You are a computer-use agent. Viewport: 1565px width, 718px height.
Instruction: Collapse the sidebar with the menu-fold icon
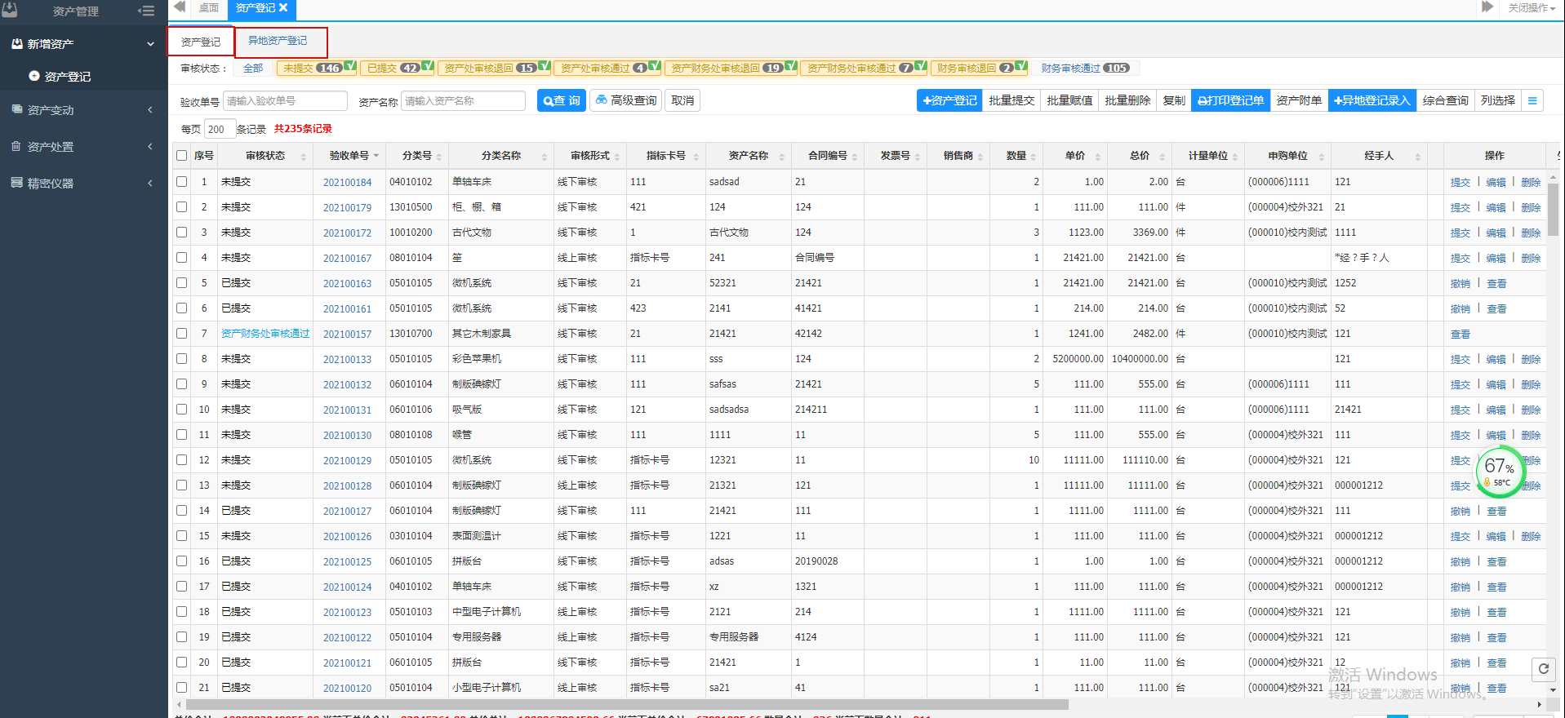tap(146, 11)
